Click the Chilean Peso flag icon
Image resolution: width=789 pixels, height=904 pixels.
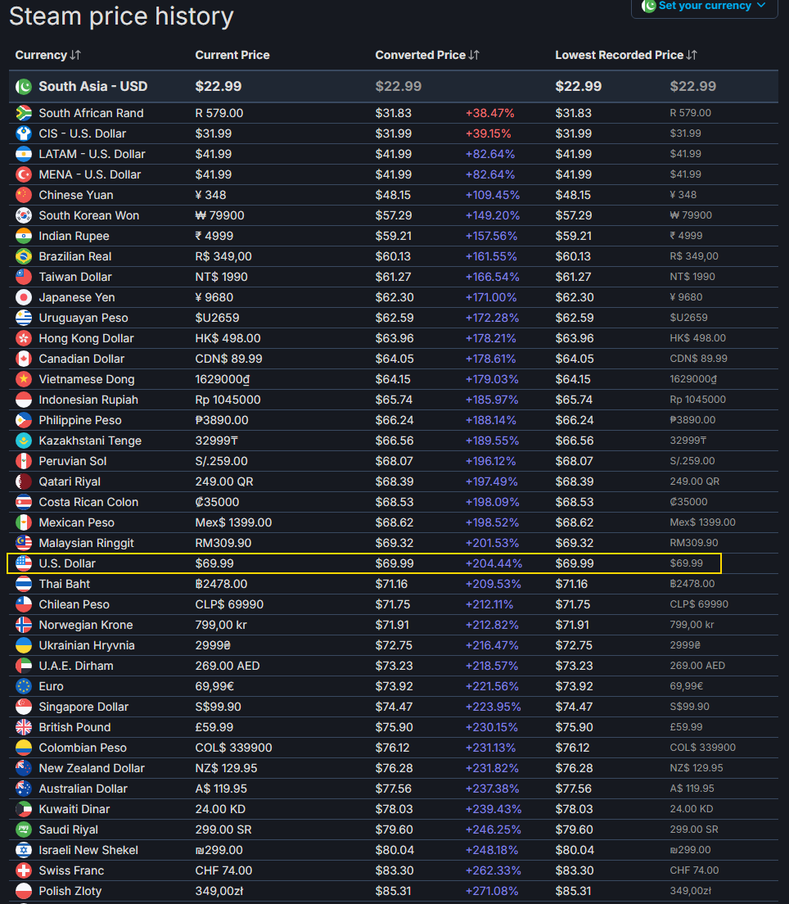24,604
